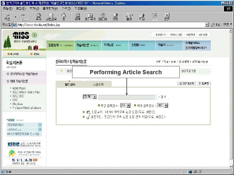Viewport: 234px width, 175px height.
Task: Expand the Links toolbar chevron
Action: (x=231, y=24)
